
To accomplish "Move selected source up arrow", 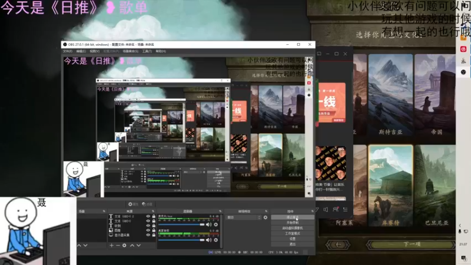I will [x=132, y=246].
